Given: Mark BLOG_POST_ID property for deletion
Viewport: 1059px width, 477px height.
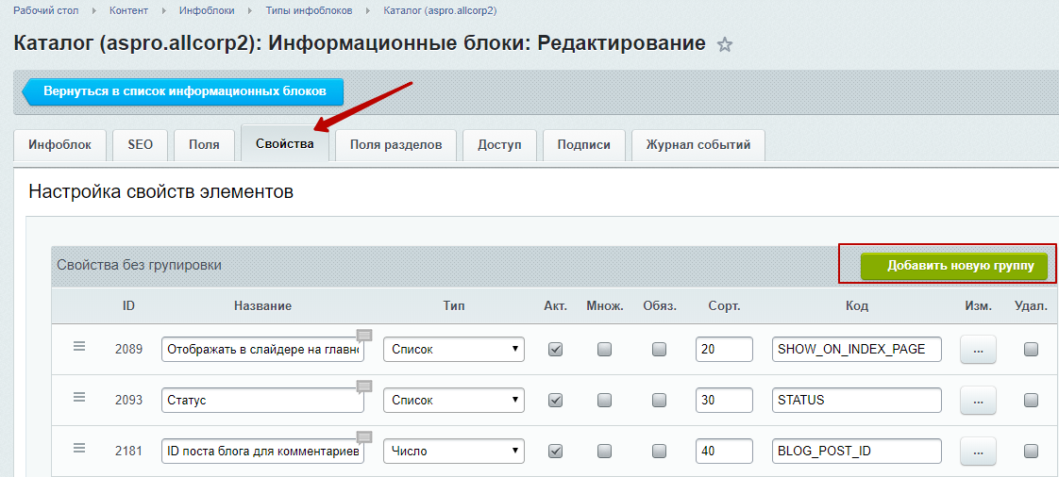Looking at the screenshot, I should (x=1031, y=451).
